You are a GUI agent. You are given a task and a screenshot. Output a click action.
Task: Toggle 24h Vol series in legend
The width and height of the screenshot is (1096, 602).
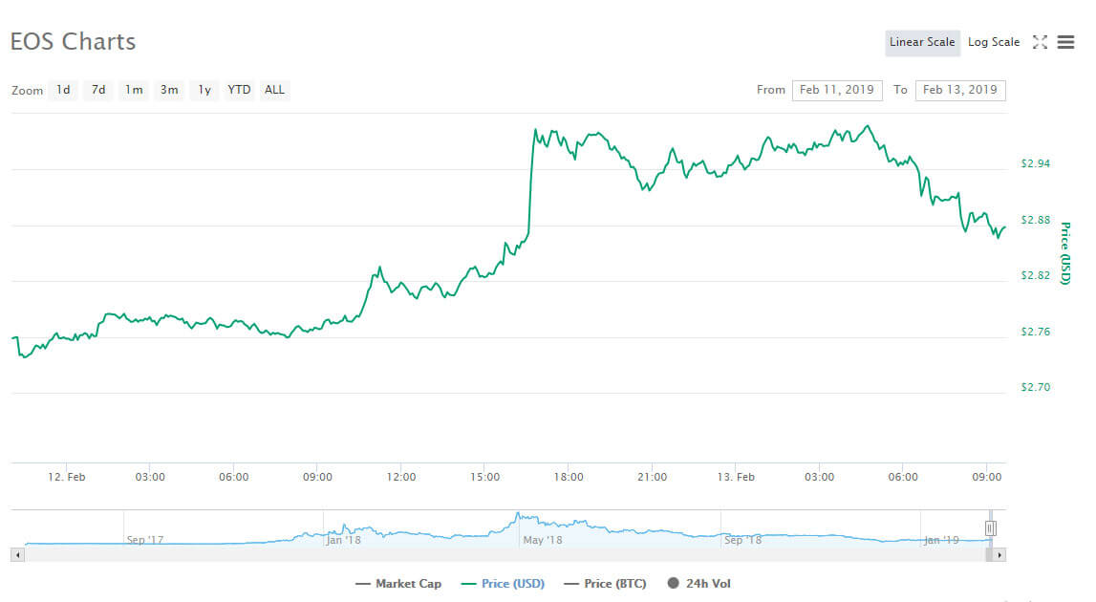tap(699, 583)
